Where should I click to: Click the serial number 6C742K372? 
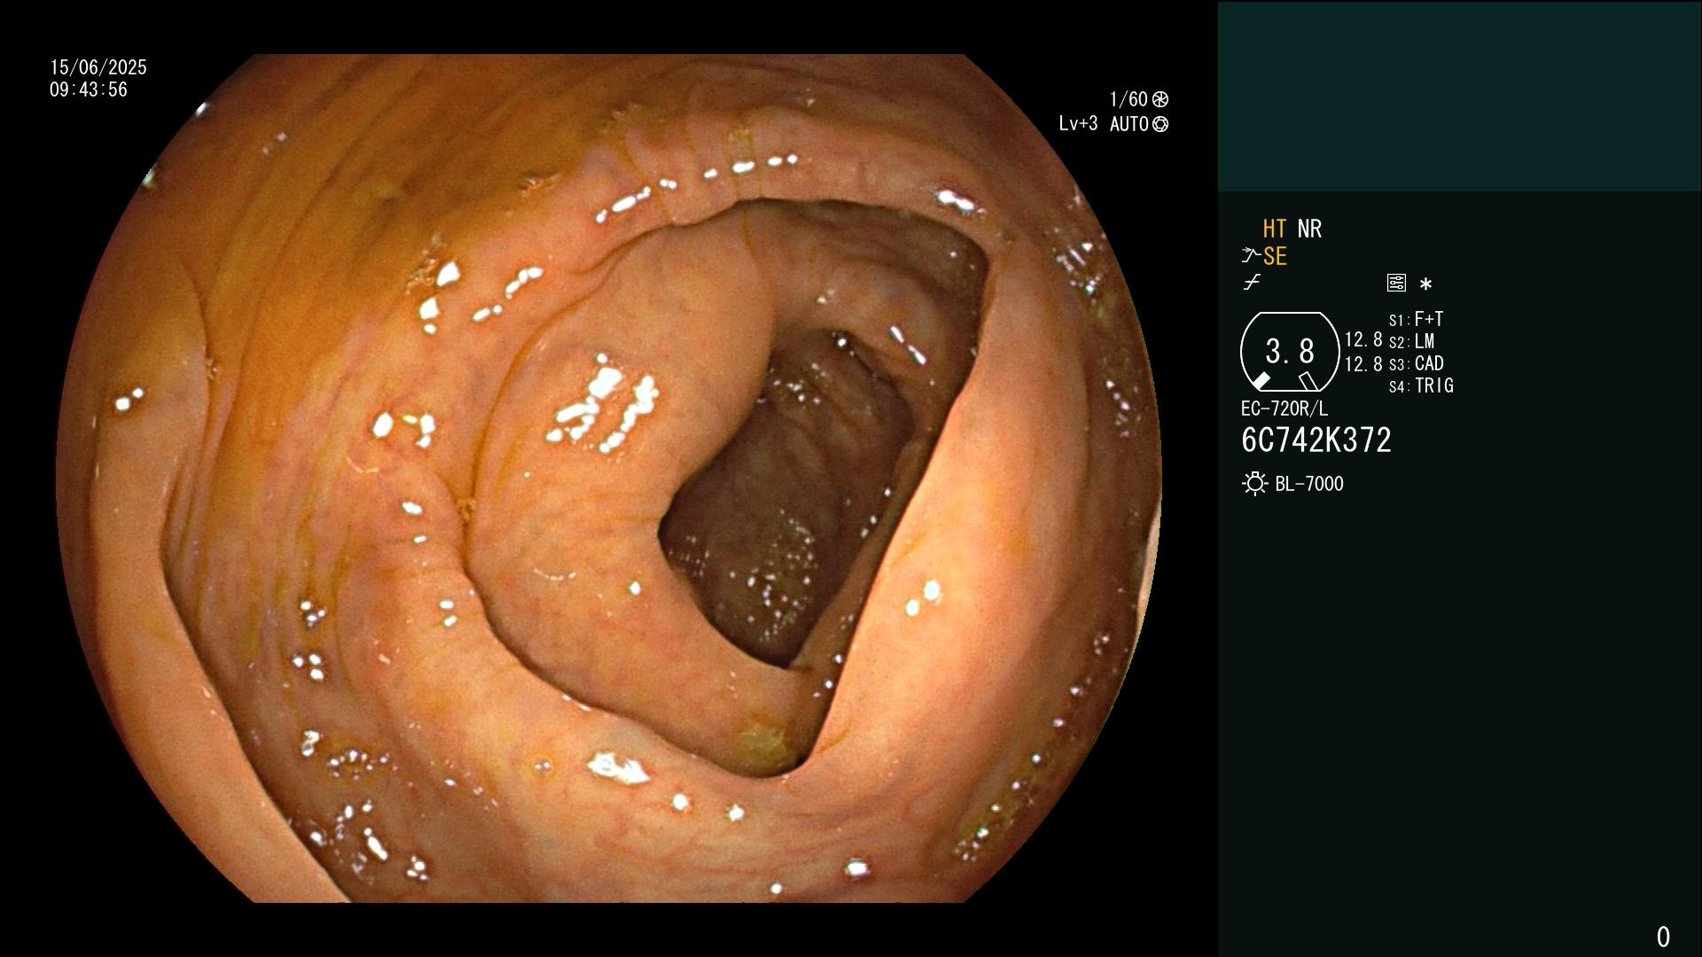(1316, 440)
